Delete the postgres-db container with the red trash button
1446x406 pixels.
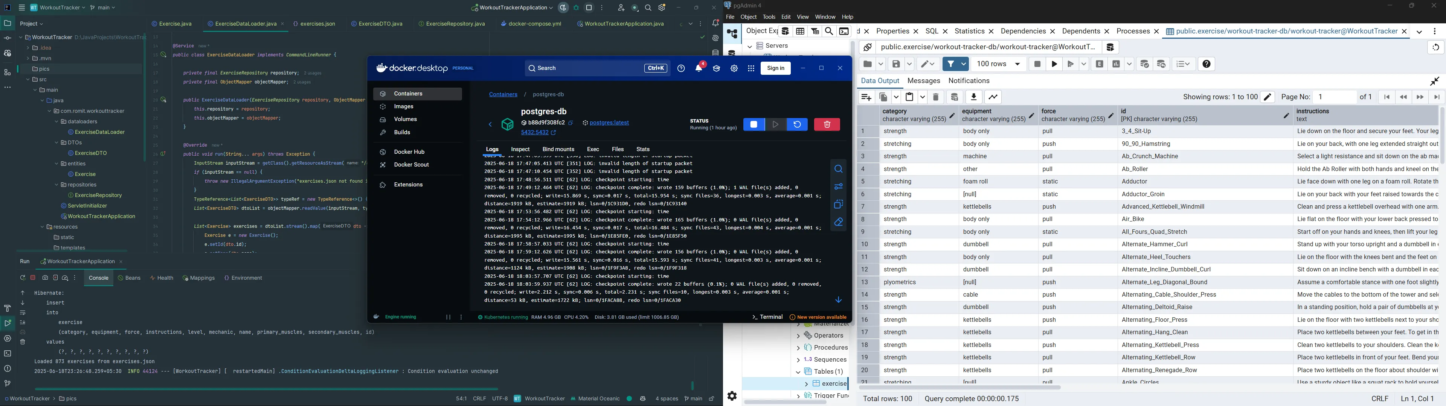(x=827, y=124)
